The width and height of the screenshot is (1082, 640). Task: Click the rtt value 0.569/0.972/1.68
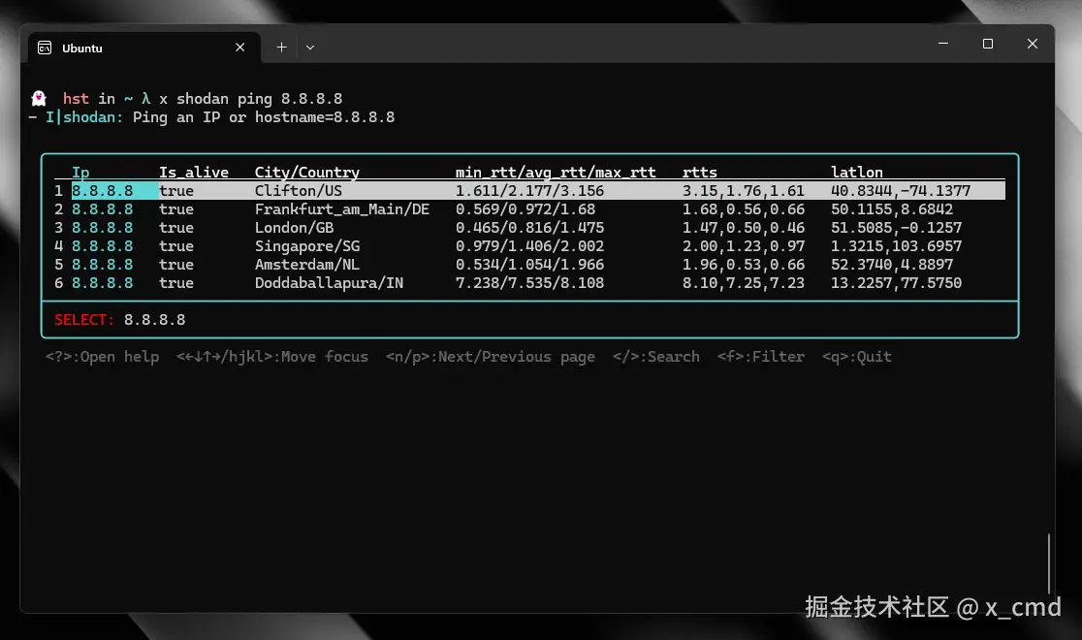pyautogui.click(x=525, y=209)
